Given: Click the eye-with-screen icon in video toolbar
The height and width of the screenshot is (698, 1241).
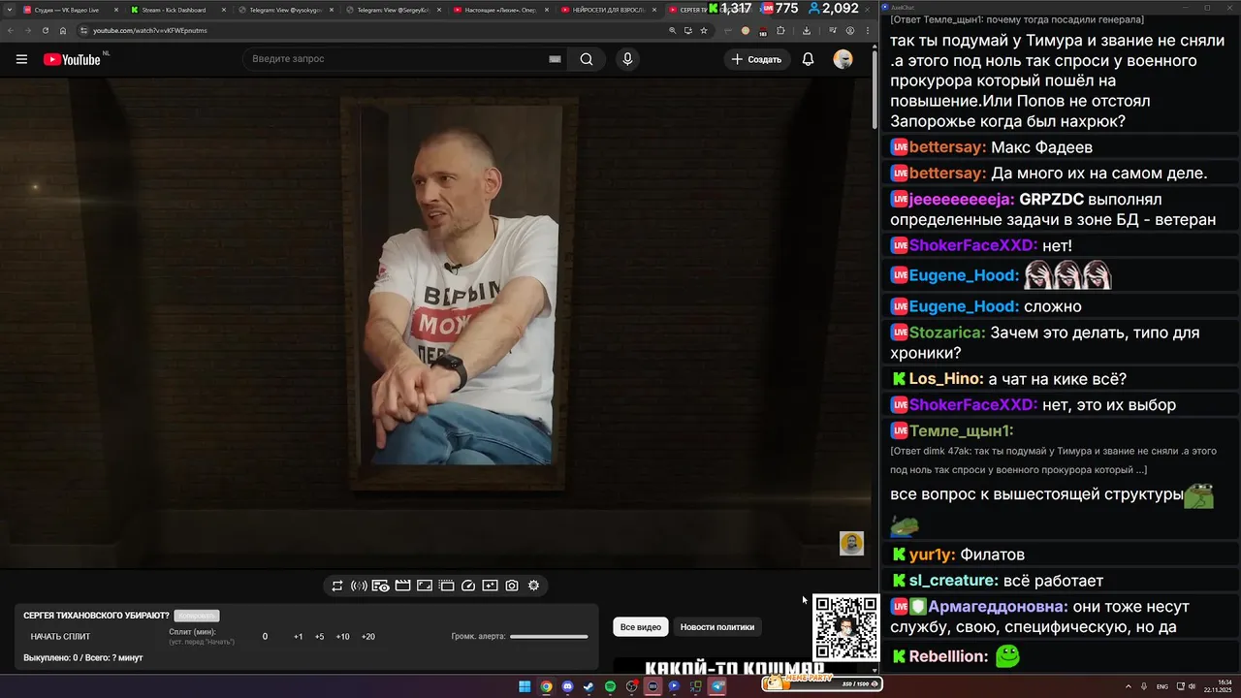Looking at the screenshot, I should click(381, 586).
